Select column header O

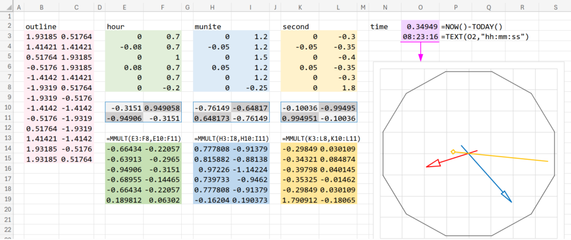tap(420, 7)
